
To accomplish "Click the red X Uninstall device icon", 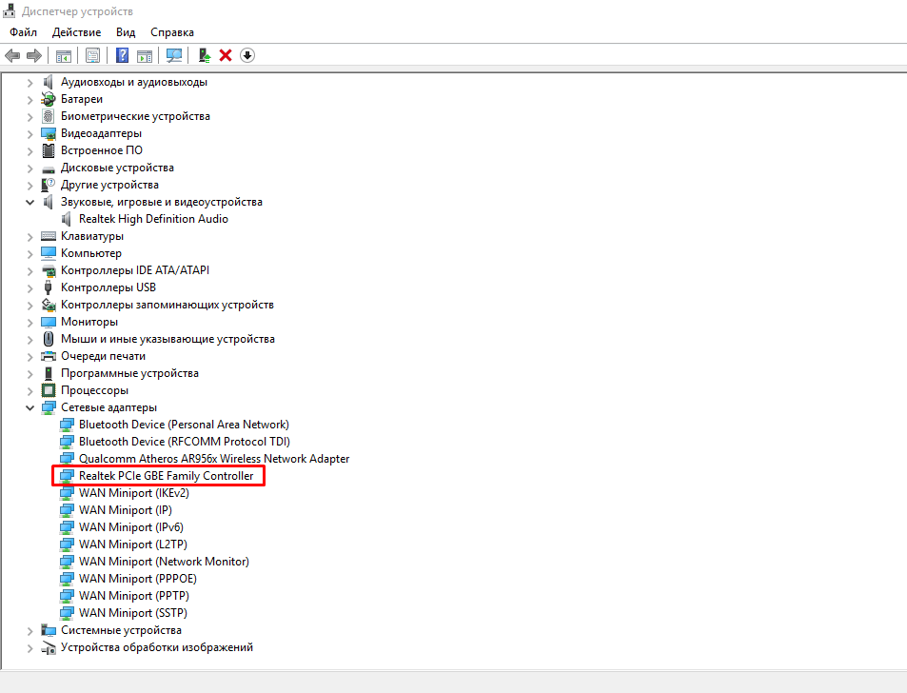I will (226, 55).
